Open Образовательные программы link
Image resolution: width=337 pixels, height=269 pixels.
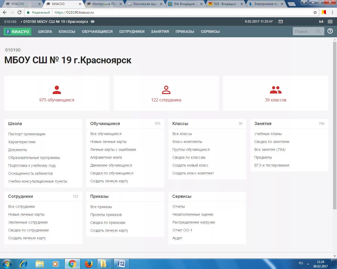tap(34, 158)
